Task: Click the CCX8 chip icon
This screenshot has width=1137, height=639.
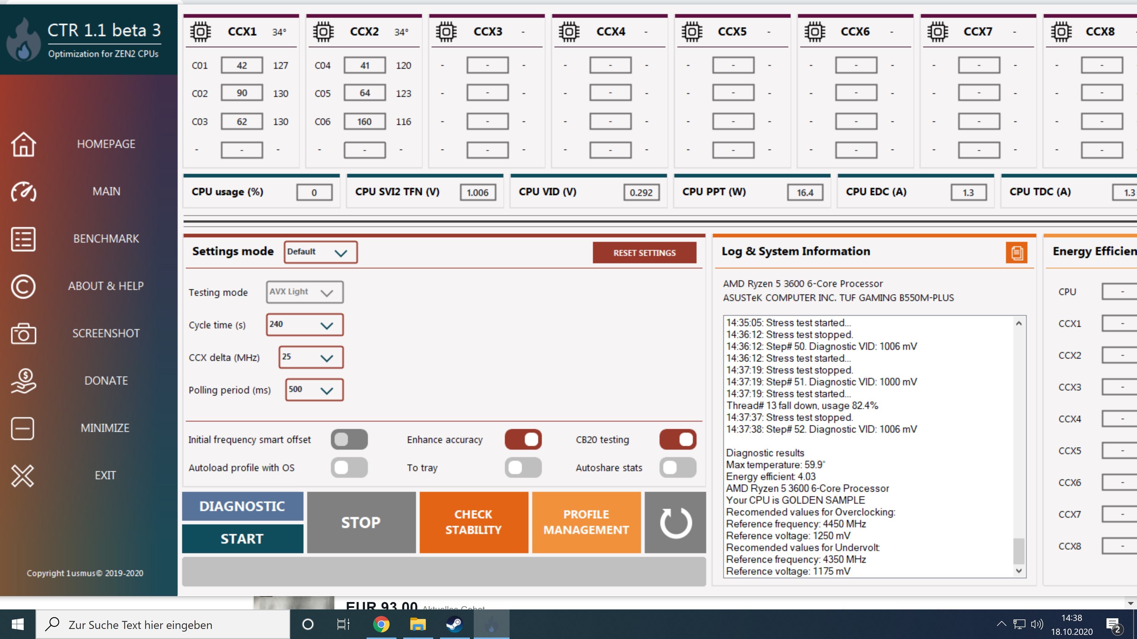Action: pyautogui.click(x=1061, y=32)
